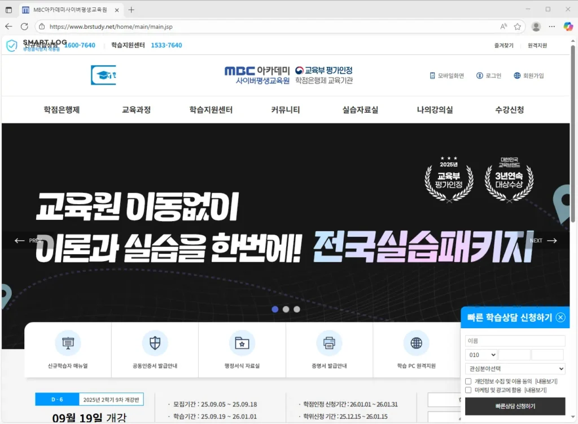
Task: Select the second banner pagination dot
Action: (x=286, y=309)
